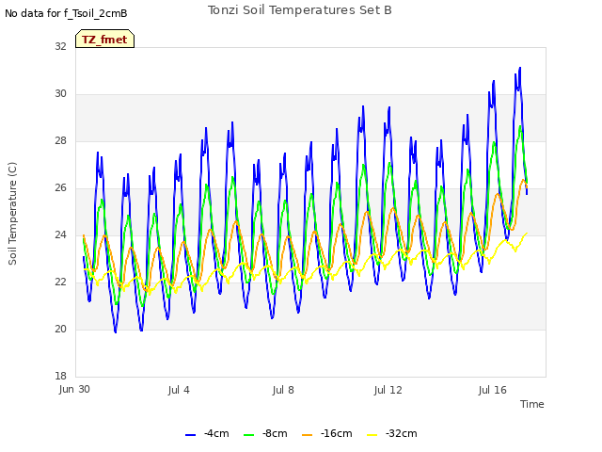Click the 26 y-axis tick label
This screenshot has width=602, height=452.
[60, 188]
